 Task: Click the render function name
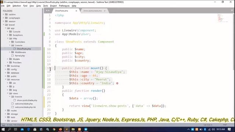pyautogui.click(x=96, y=91)
